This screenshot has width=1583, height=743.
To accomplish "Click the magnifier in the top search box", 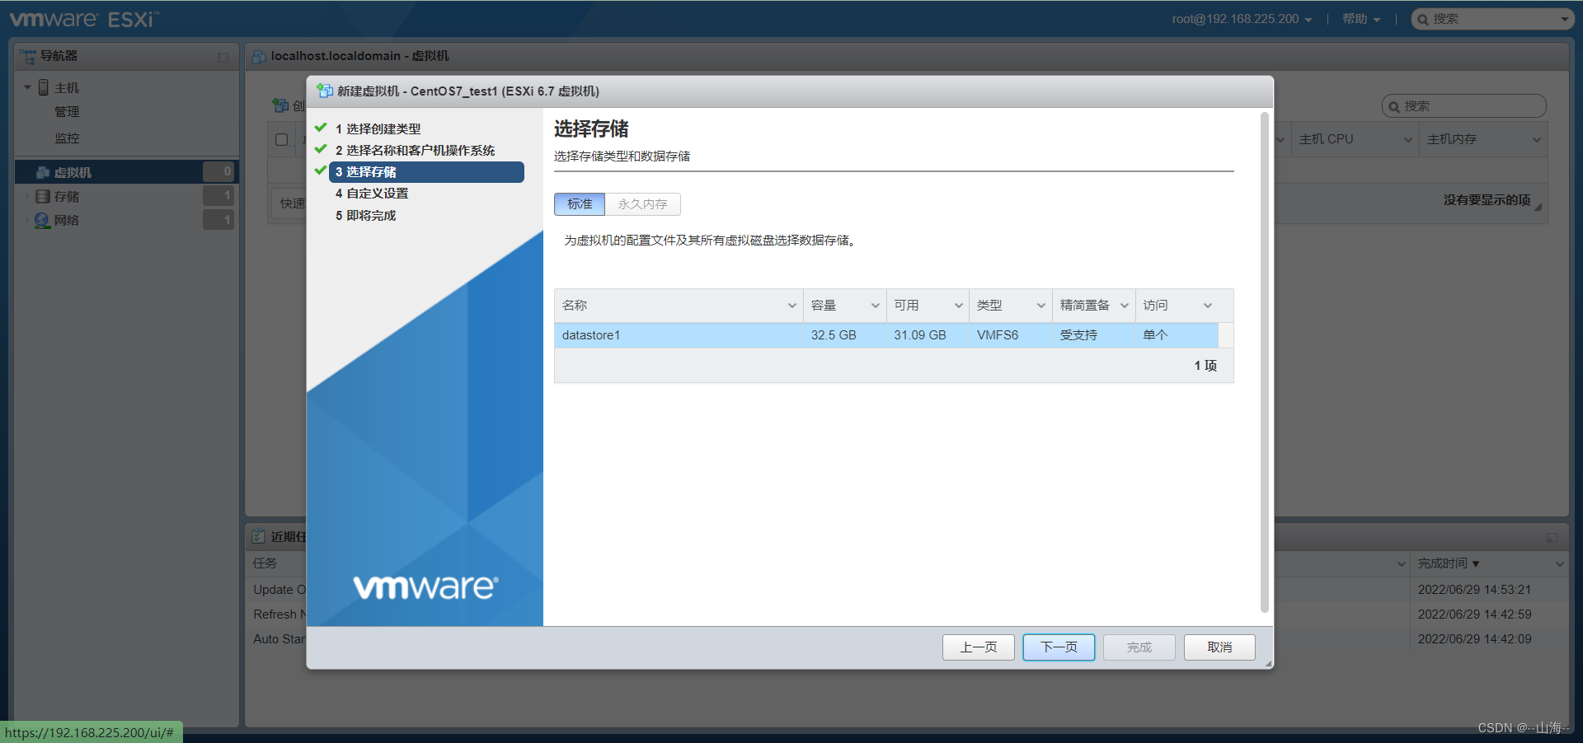I will [1423, 19].
